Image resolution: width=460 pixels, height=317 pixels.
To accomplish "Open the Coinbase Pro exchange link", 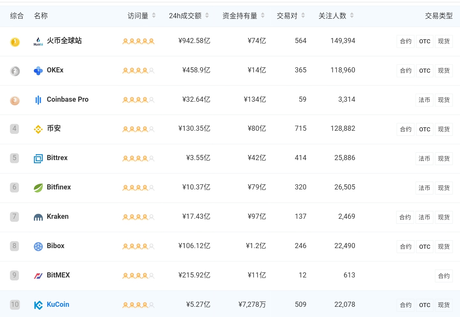I will pyautogui.click(x=68, y=99).
